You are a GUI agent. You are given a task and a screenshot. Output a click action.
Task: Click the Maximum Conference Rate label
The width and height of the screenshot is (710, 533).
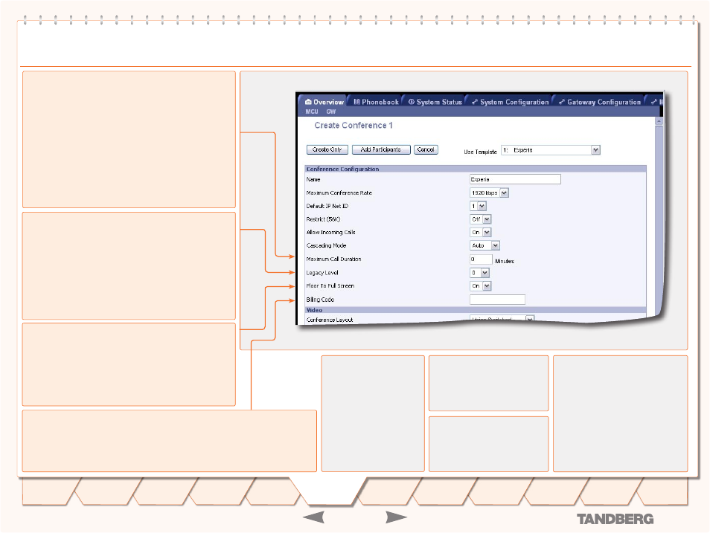tap(339, 193)
